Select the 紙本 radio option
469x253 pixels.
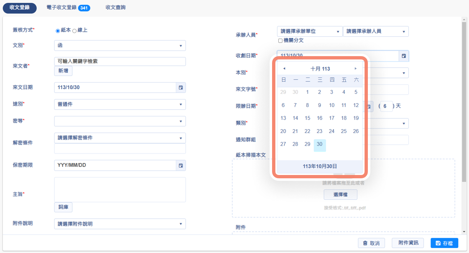click(x=58, y=31)
